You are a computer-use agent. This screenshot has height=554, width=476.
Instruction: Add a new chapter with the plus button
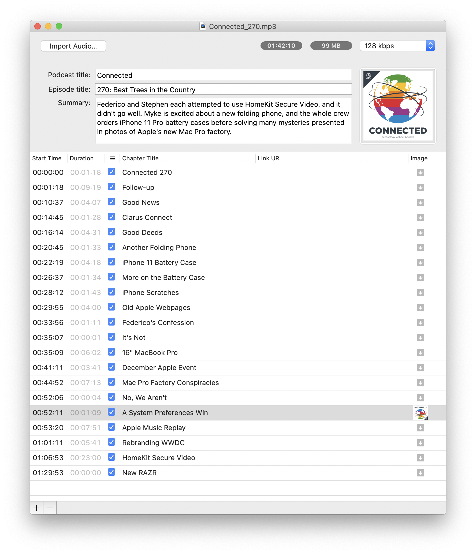tap(36, 508)
